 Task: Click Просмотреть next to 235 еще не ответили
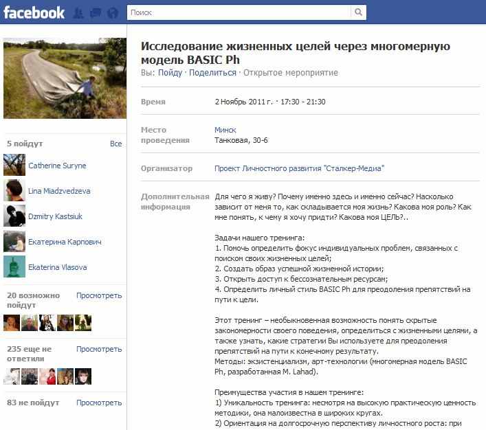click(x=99, y=349)
